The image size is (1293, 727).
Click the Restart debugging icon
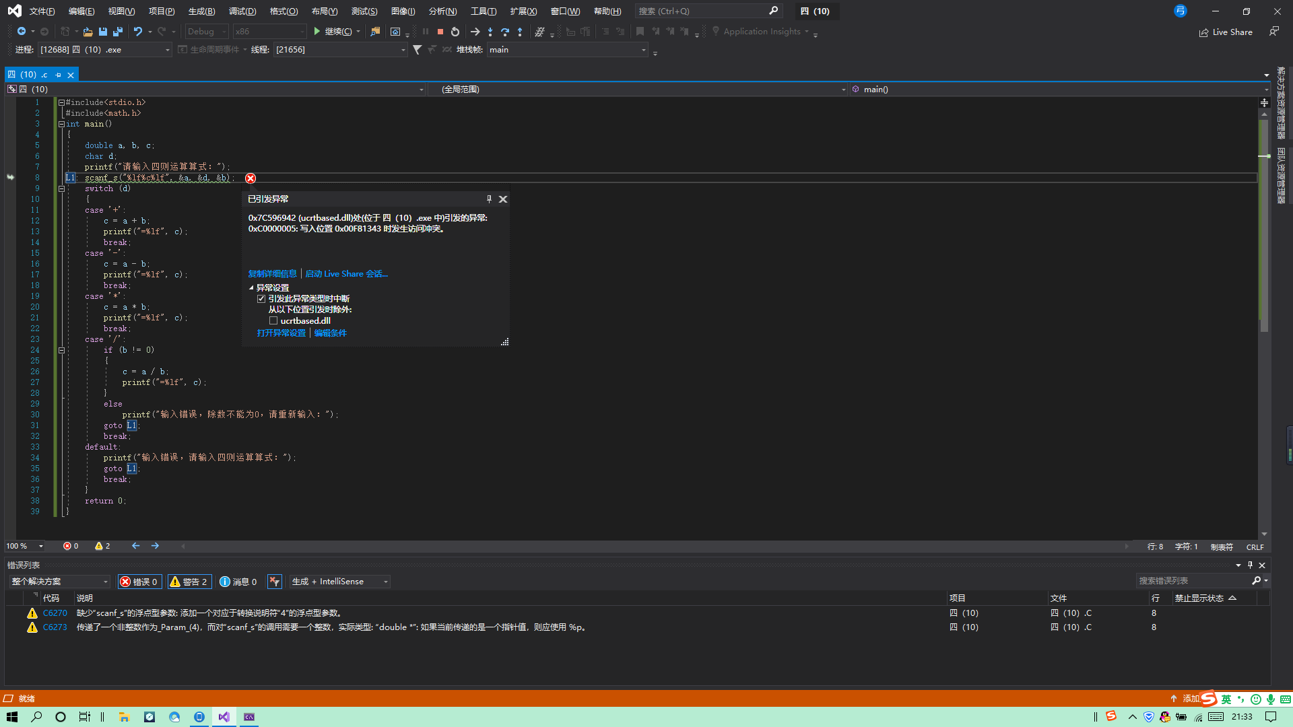[x=455, y=32]
